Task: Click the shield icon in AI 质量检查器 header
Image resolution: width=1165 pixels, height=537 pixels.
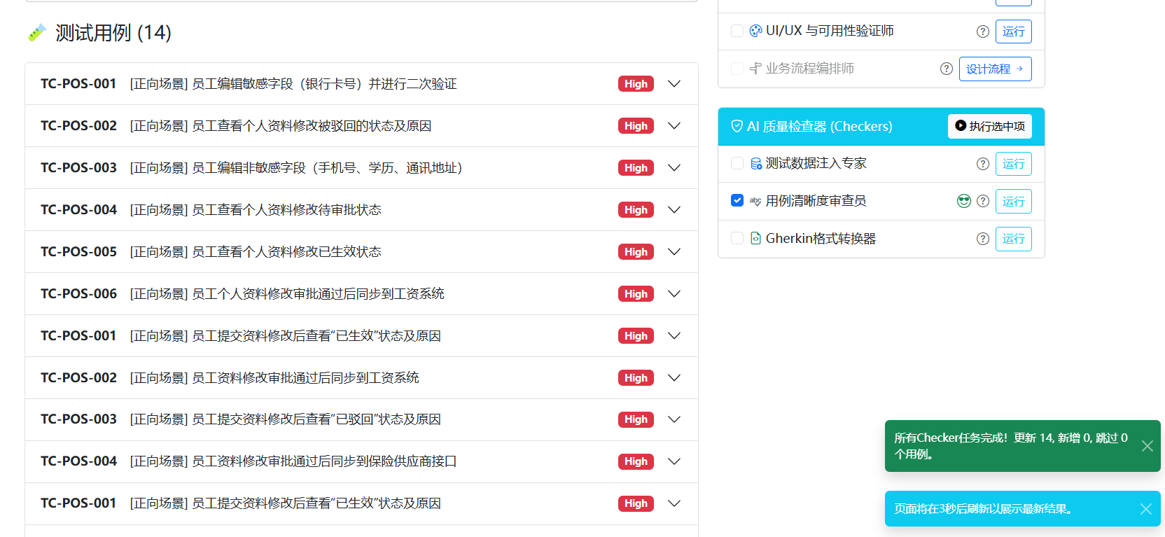Action: point(737,126)
